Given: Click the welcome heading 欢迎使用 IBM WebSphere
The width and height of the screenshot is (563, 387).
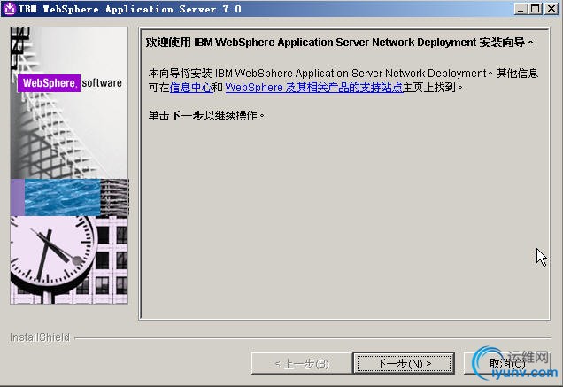Looking at the screenshot, I should [339, 43].
